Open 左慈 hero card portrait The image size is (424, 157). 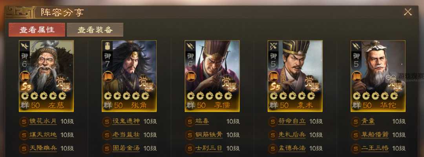pos(46,76)
